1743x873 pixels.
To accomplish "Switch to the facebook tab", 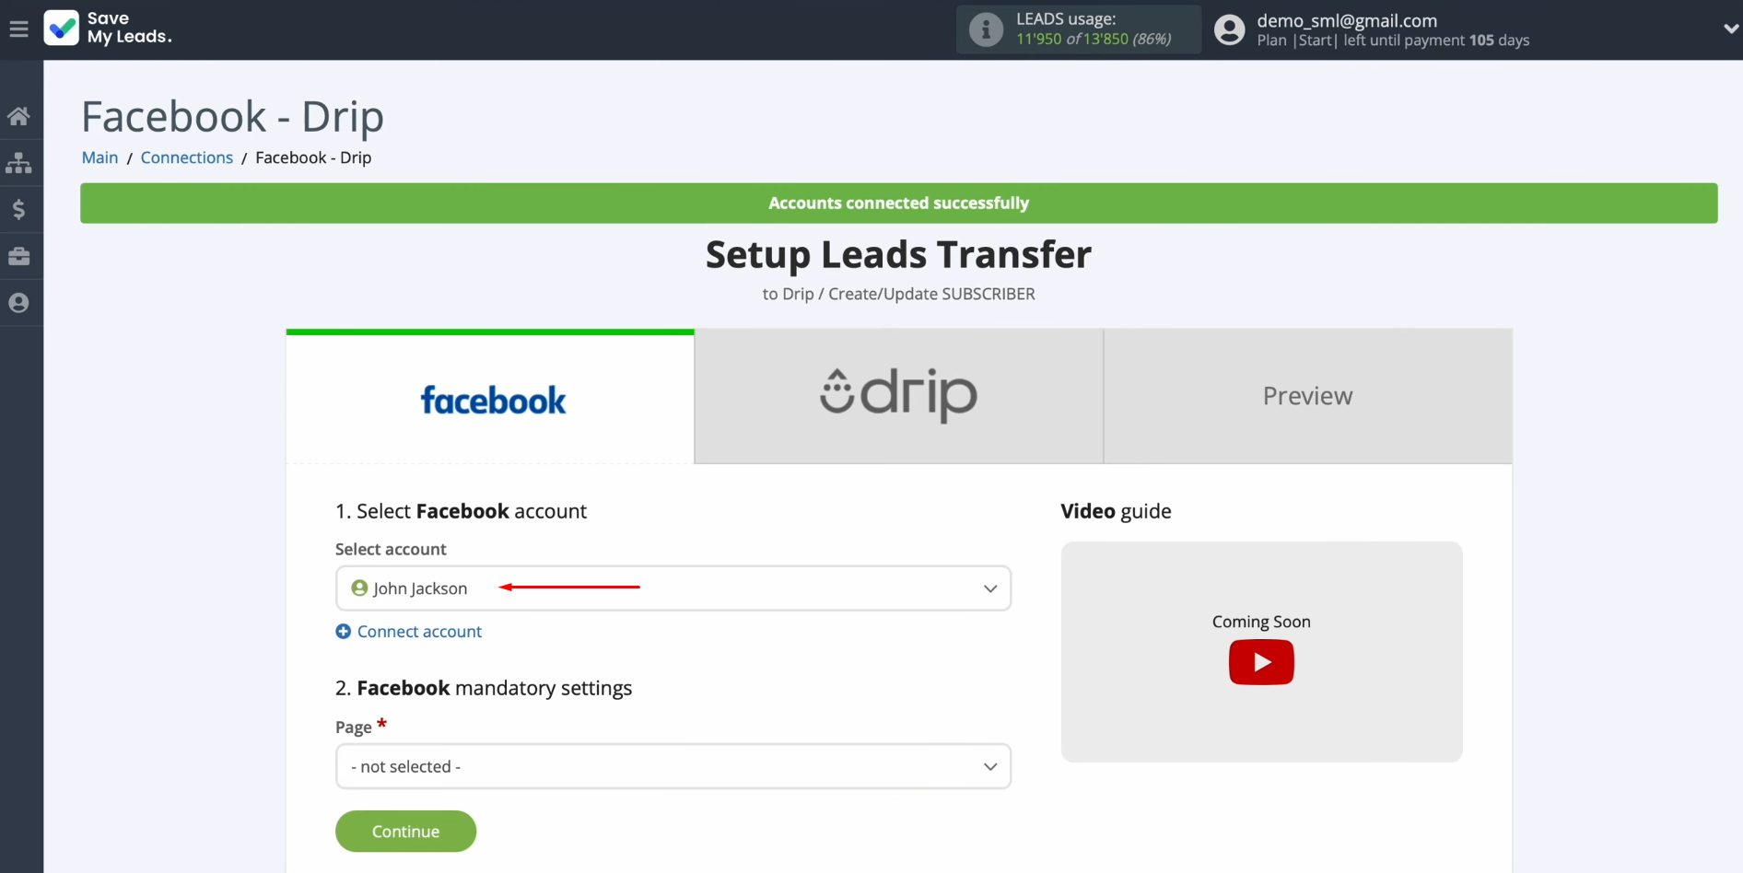I will pyautogui.click(x=490, y=397).
